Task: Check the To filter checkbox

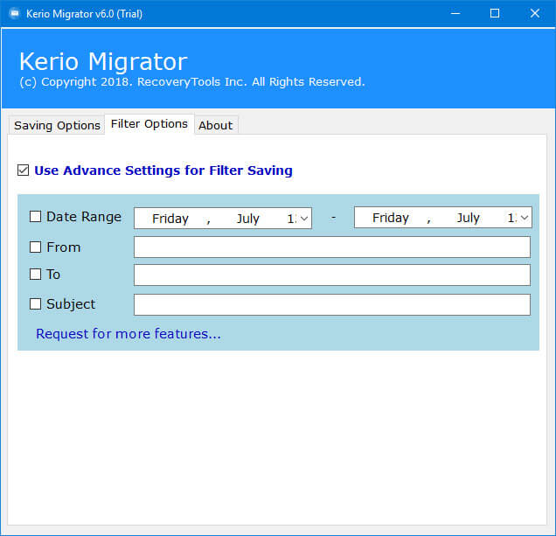Action: coord(35,274)
